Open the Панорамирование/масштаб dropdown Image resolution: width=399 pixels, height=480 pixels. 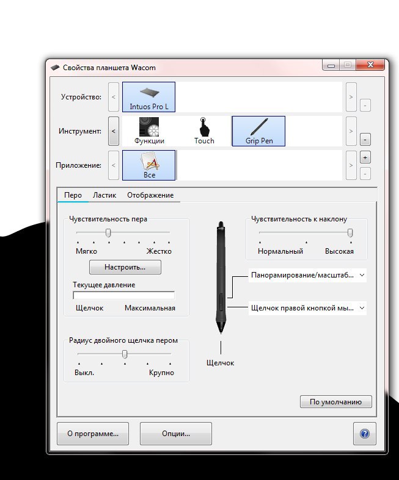(307, 275)
